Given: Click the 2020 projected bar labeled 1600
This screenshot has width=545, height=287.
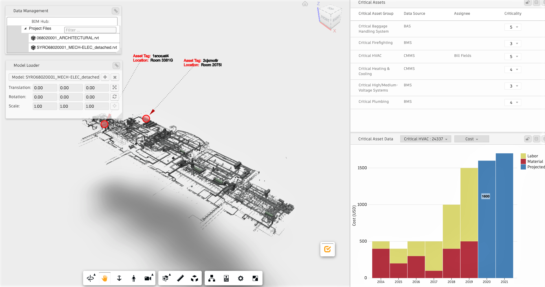Looking at the screenshot, I should tap(487, 219).
